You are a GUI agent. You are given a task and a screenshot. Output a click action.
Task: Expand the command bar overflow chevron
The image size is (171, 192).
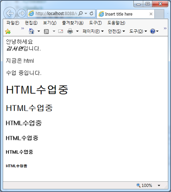[x=165, y=28]
